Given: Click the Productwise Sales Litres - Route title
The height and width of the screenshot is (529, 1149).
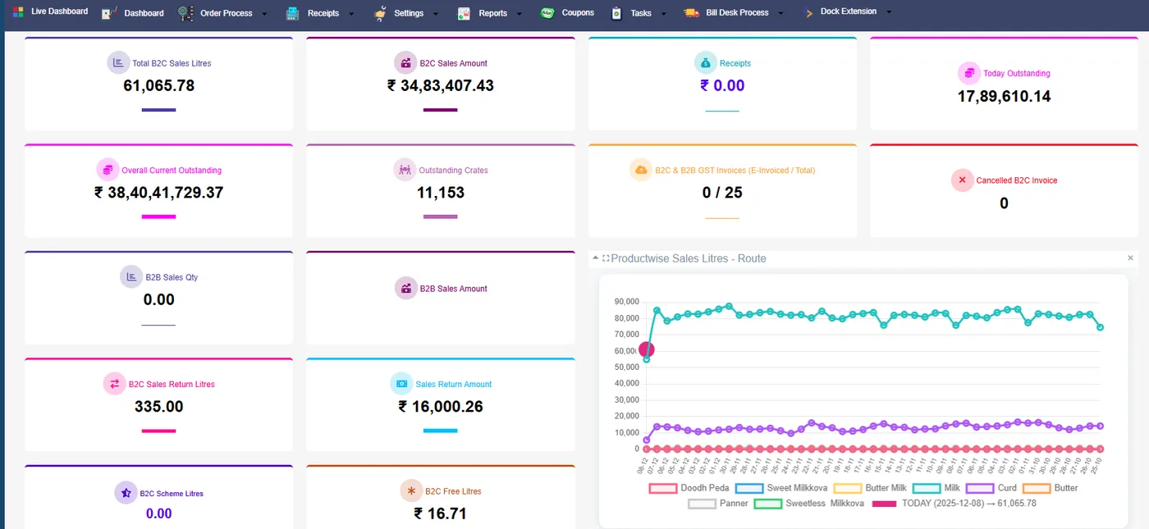Looking at the screenshot, I should pos(689,258).
